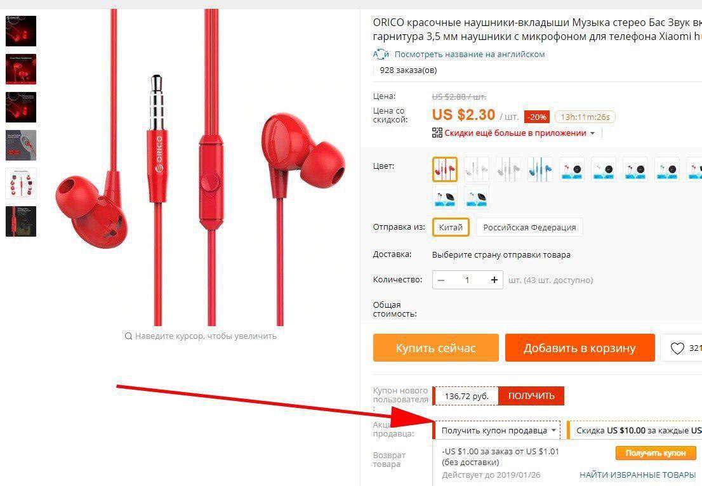This screenshot has width=702, height=486.
Task: Click the Купить сейчас button
Action: 435,348
